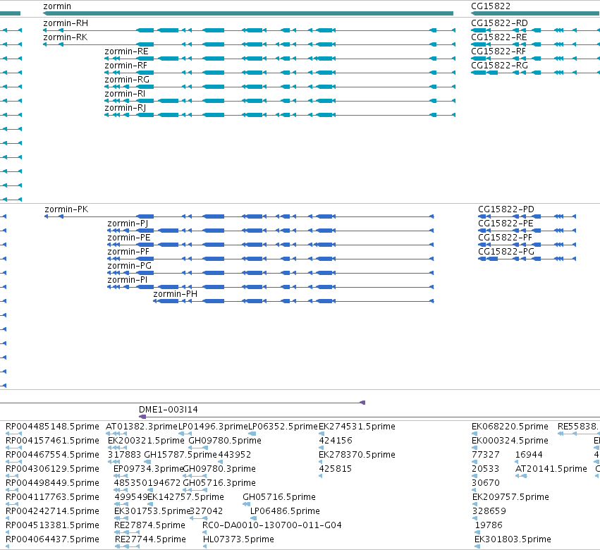Click cDNA GH09780.5prime
Image resolution: width=600 pixels, height=550 pixels.
225,441
